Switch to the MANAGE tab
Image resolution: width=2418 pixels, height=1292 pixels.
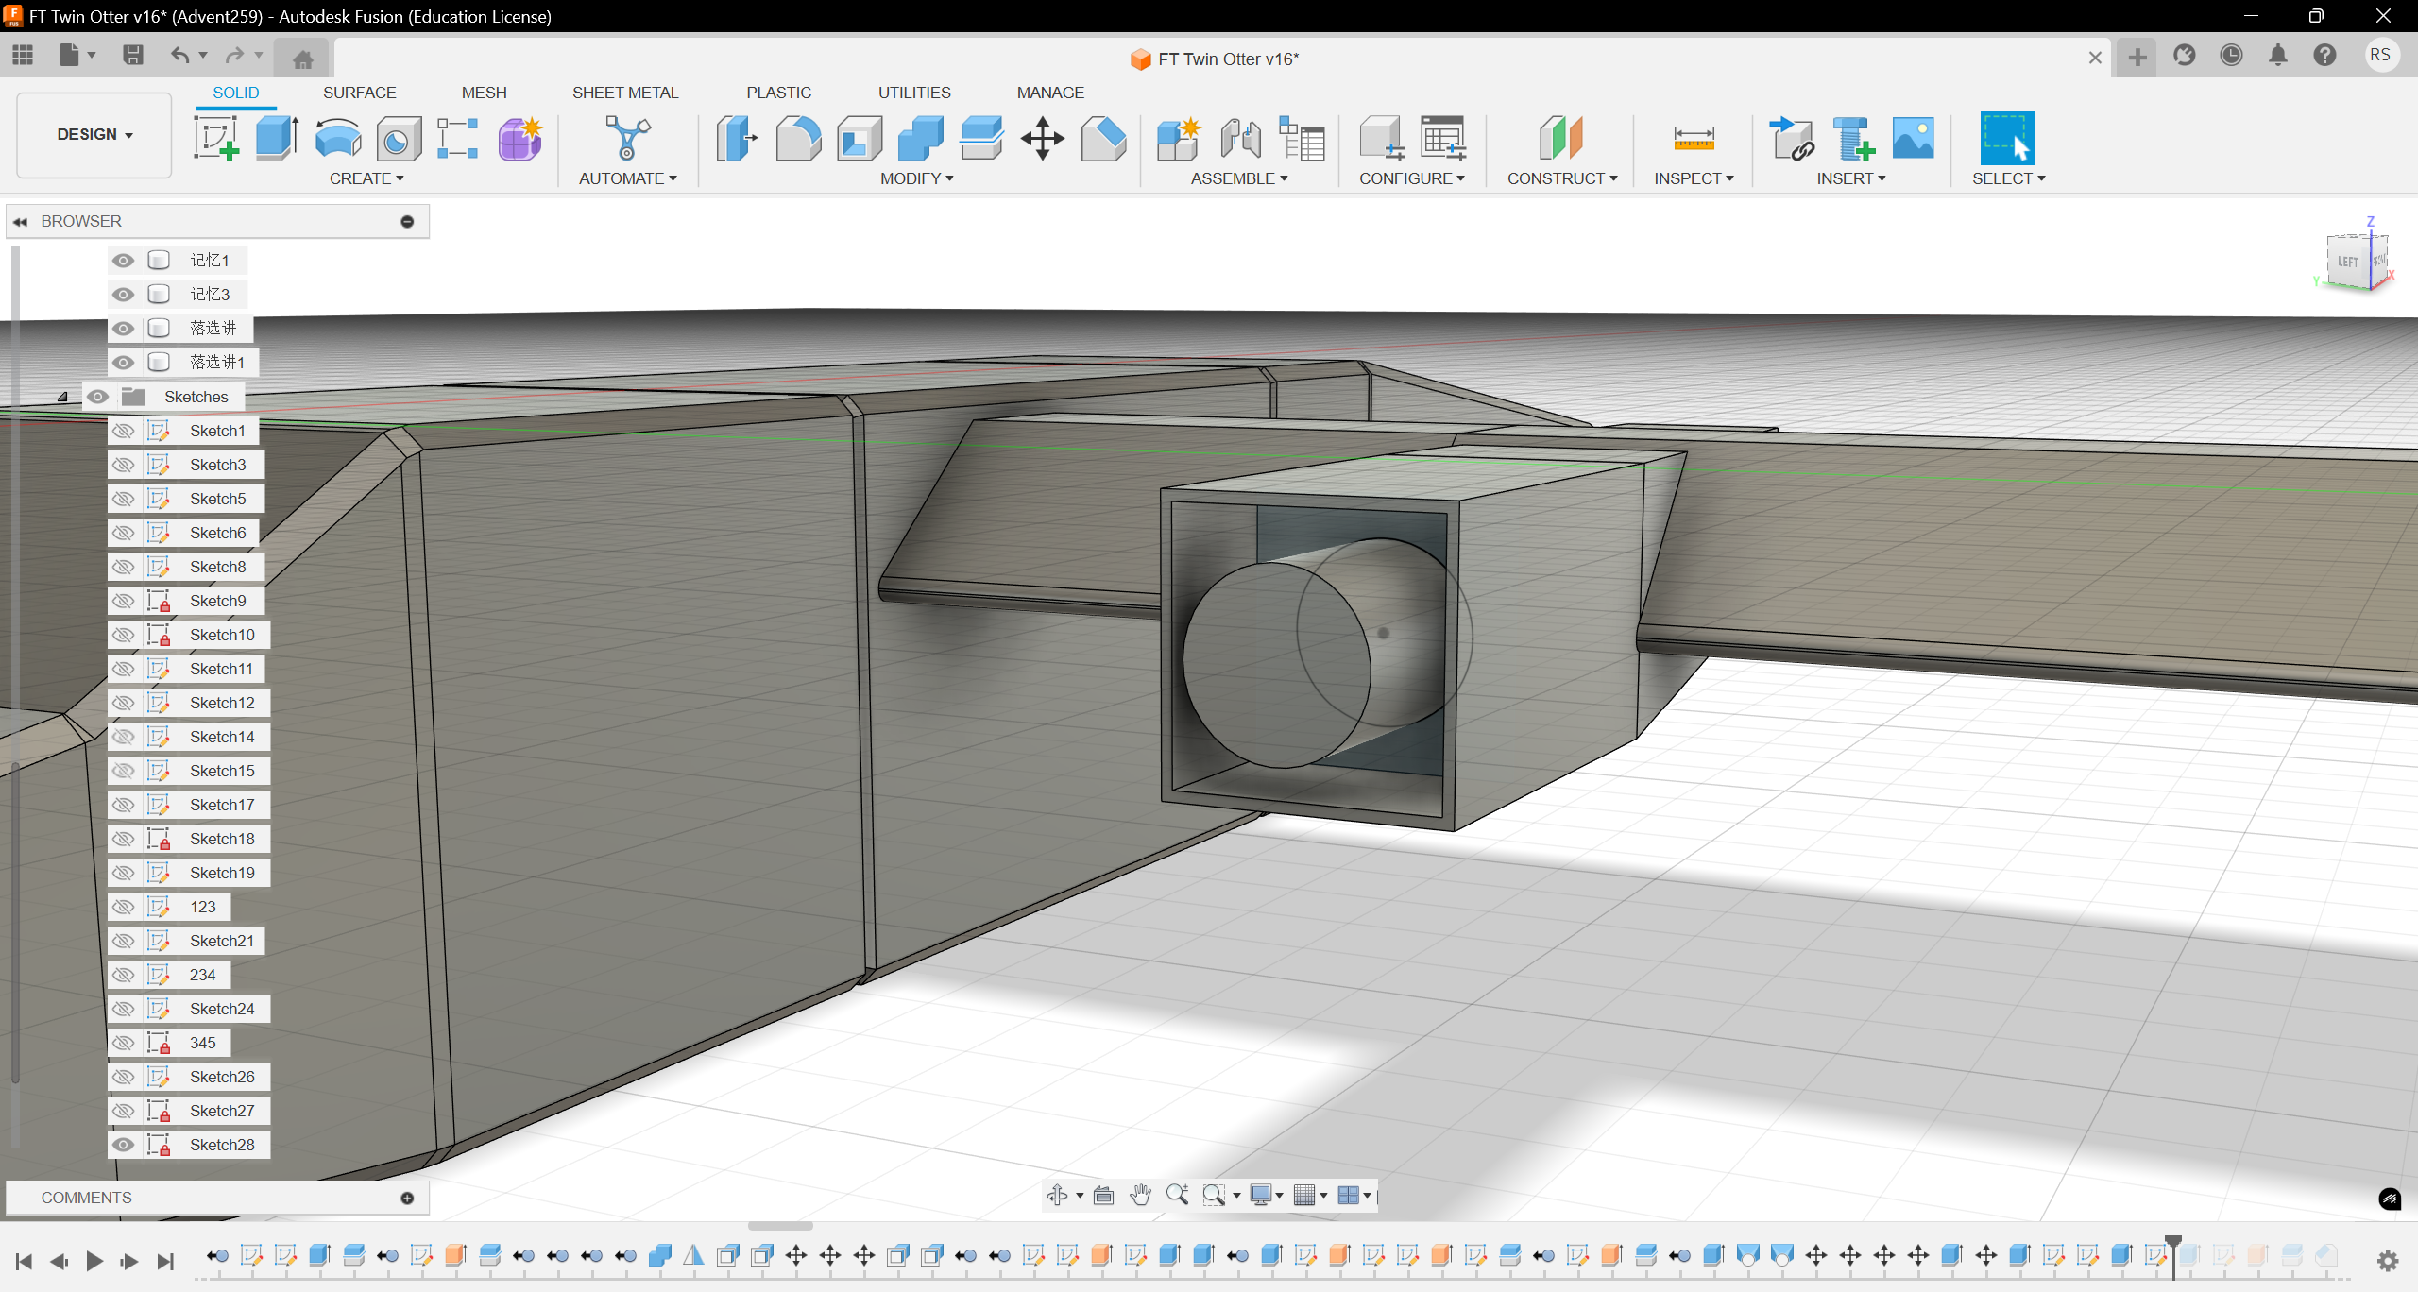(x=1050, y=93)
